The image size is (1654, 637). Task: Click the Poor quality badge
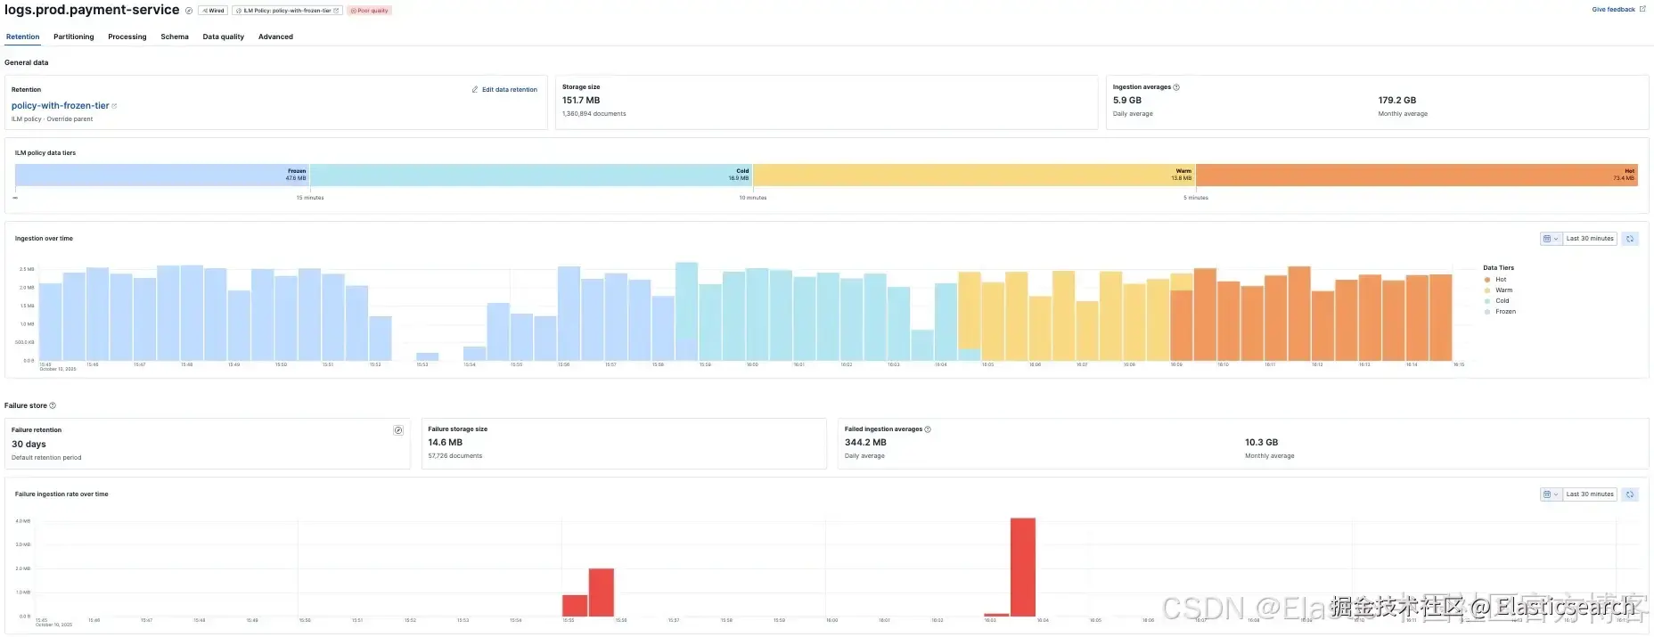point(370,11)
